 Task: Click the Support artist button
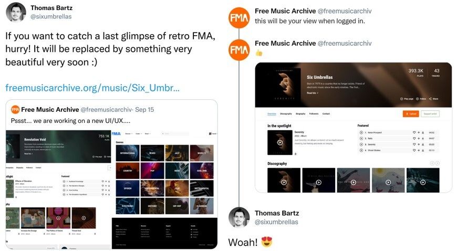[x=430, y=114]
